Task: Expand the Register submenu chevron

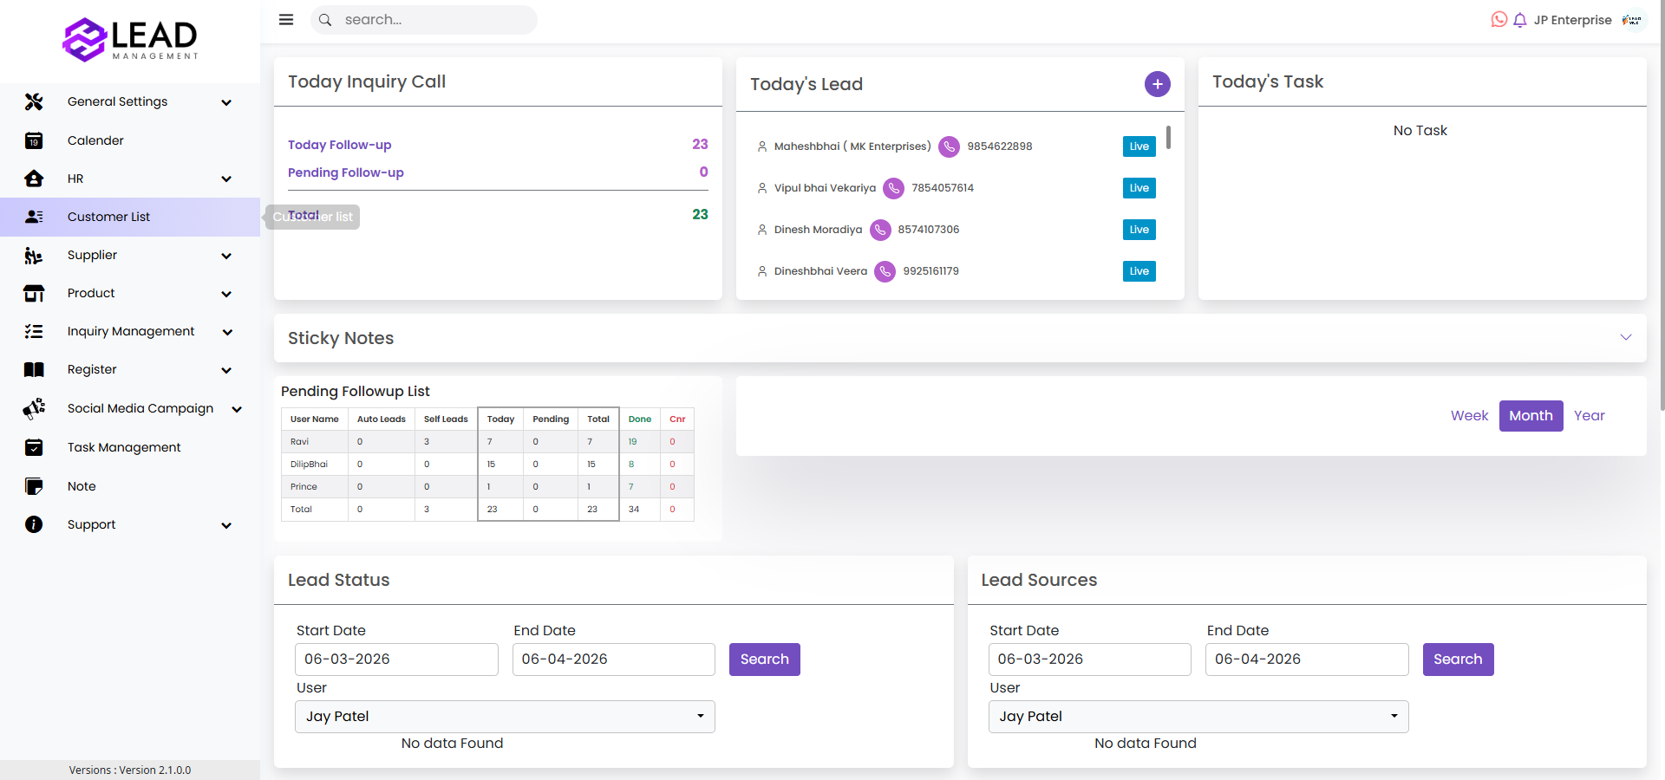Action: coord(226,370)
